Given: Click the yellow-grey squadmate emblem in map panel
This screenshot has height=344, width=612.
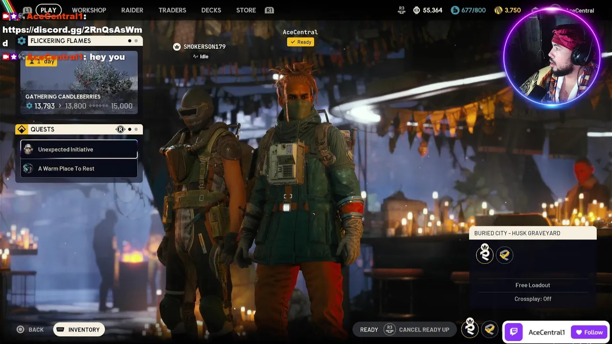Looking at the screenshot, I should coord(504,255).
